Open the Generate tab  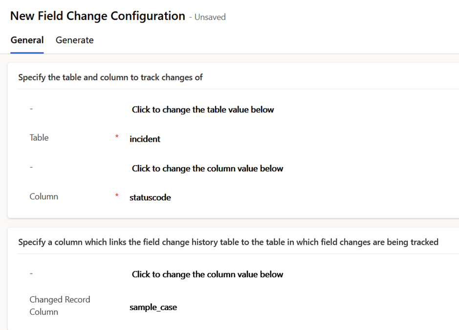click(74, 40)
